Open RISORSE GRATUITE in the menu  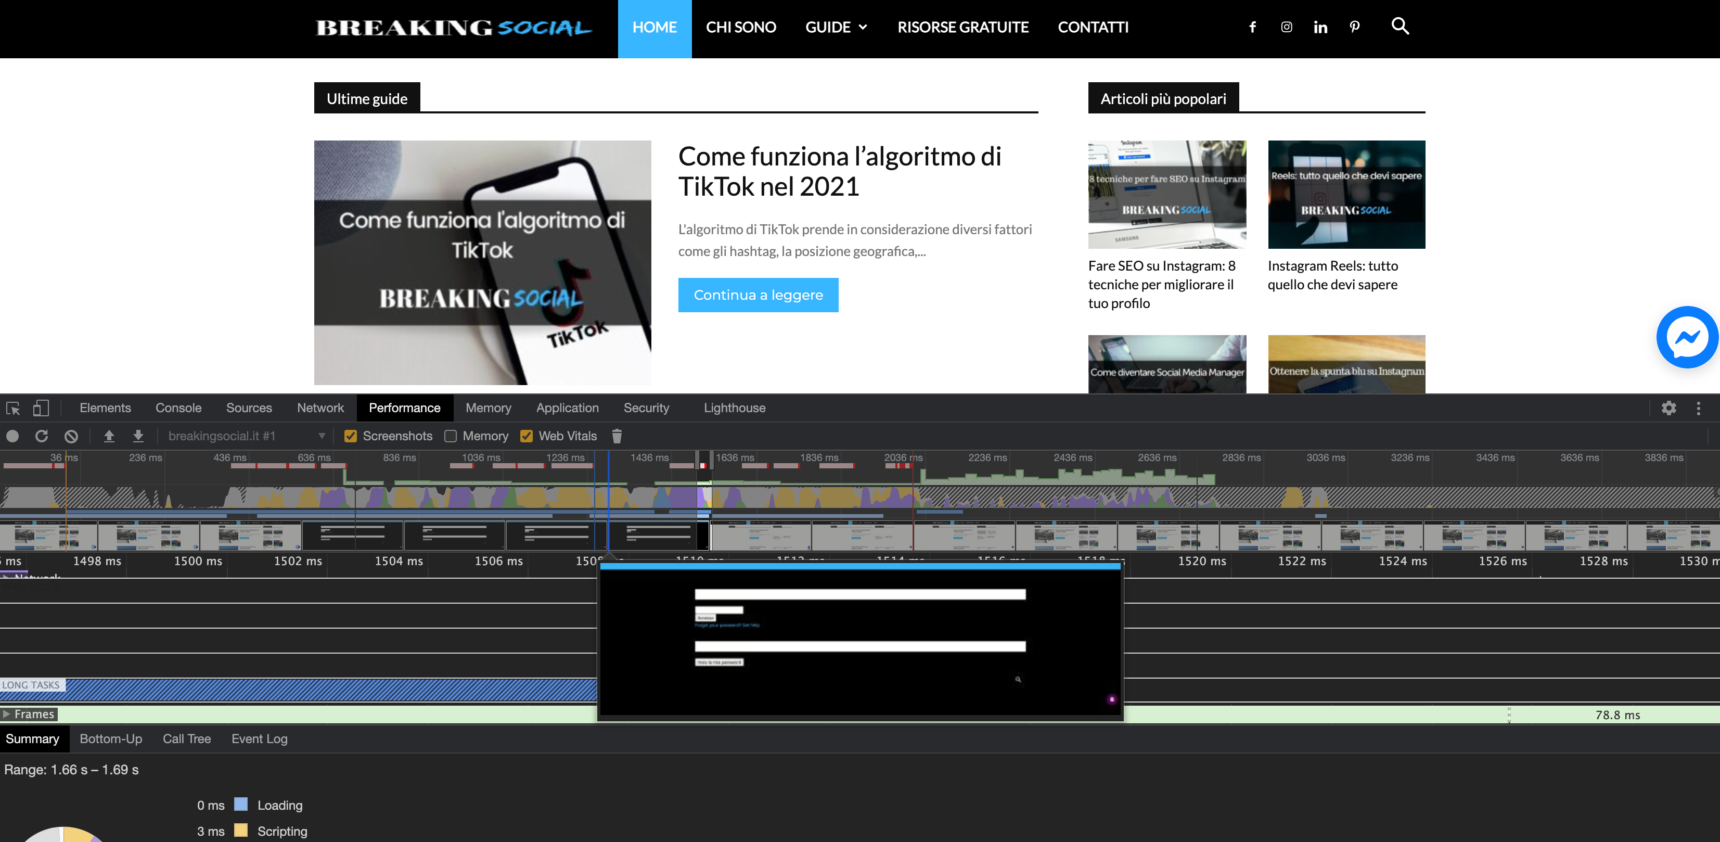[963, 28]
